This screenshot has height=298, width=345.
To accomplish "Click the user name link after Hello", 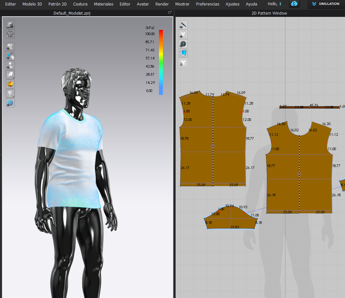I will 280,4.
